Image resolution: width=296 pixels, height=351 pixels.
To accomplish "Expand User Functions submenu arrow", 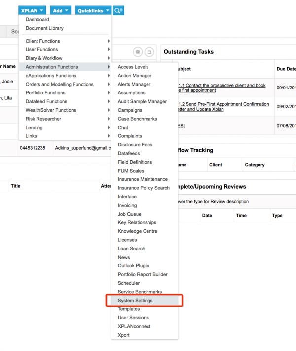I will tap(109, 49).
